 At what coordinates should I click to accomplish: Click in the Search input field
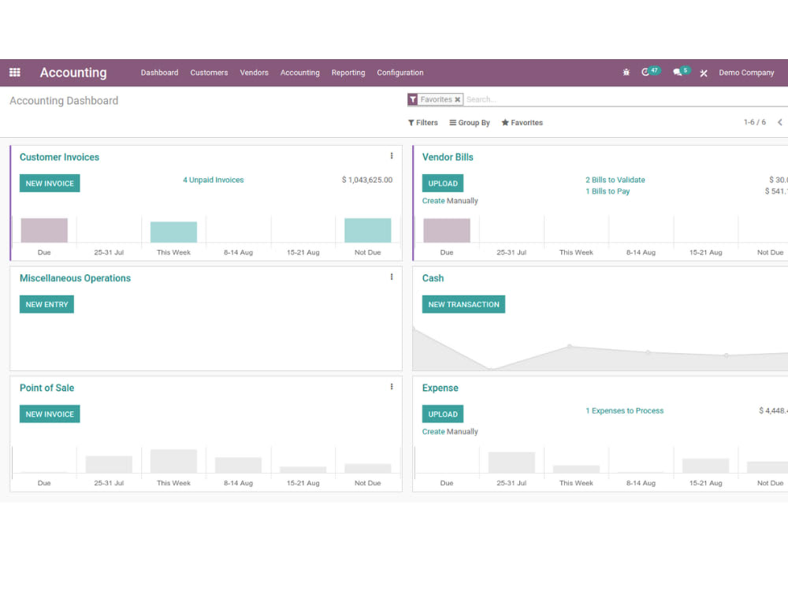[x=626, y=99]
